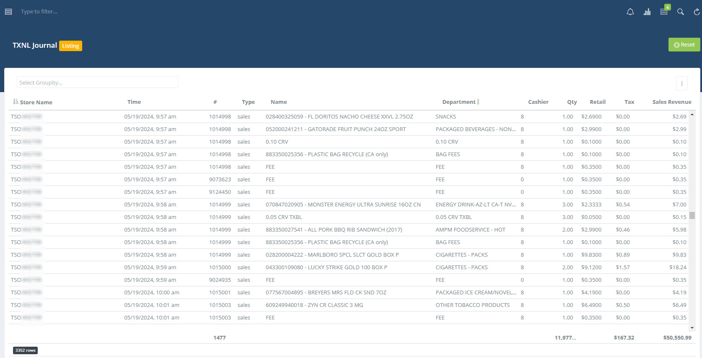This screenshot has height=358, width=702.
Task: Select ZYN CR CLASSIC 3 MG row
Action: (348, 305)
